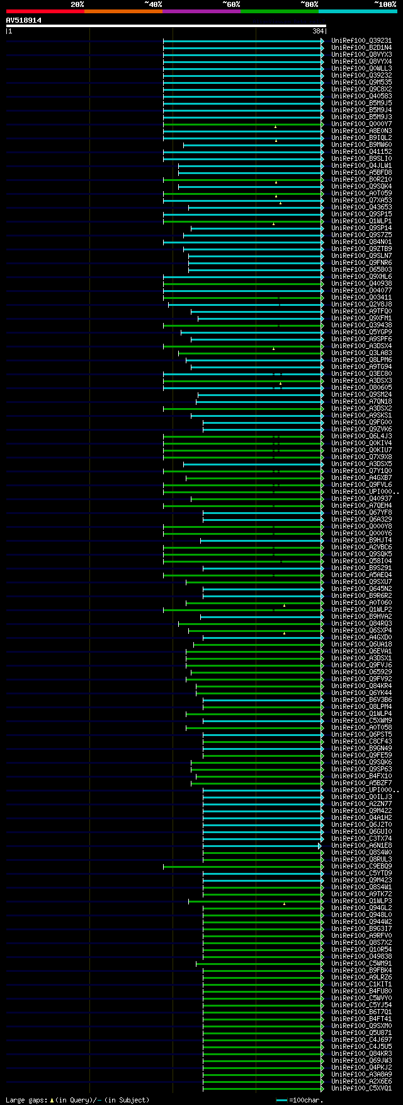
Task: Select hit label UniRef100_C1KIT1
Action: [361, 985]
